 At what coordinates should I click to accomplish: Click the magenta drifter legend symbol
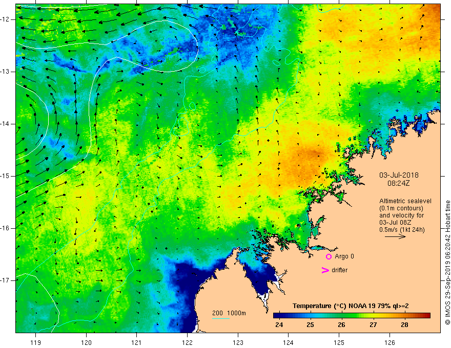point(325,270)
